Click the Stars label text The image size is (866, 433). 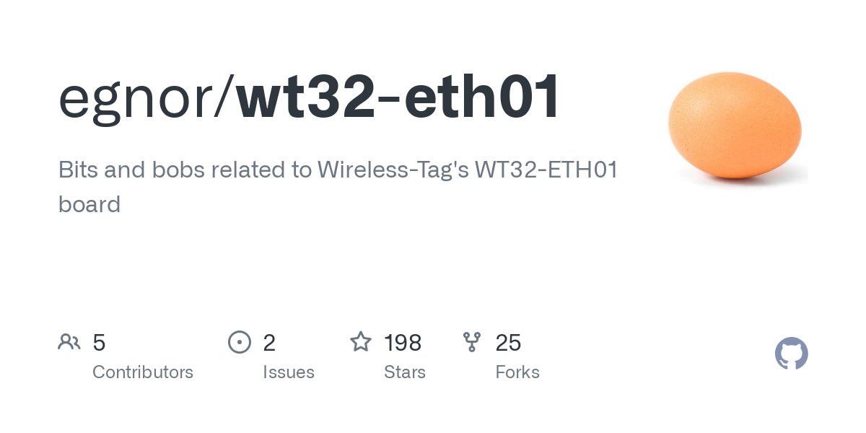[x=405, y=372]
